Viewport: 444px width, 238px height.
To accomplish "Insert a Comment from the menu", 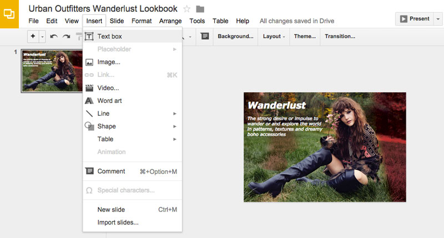I will (133, 172).
